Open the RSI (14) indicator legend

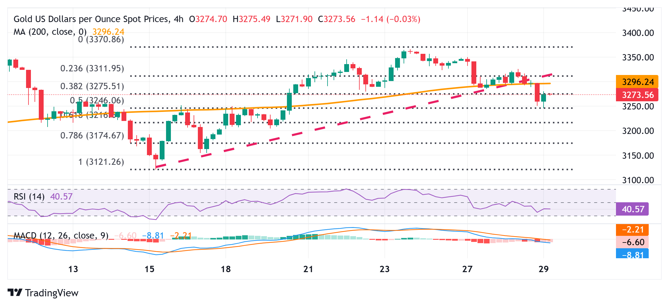[x=29, y=197]
